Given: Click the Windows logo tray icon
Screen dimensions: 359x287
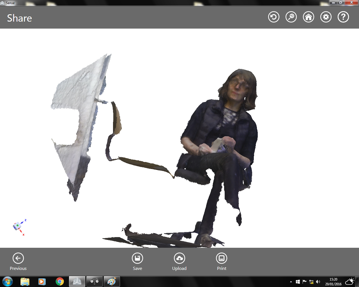Looking at the screenshot, I should [x=298, y=282].
